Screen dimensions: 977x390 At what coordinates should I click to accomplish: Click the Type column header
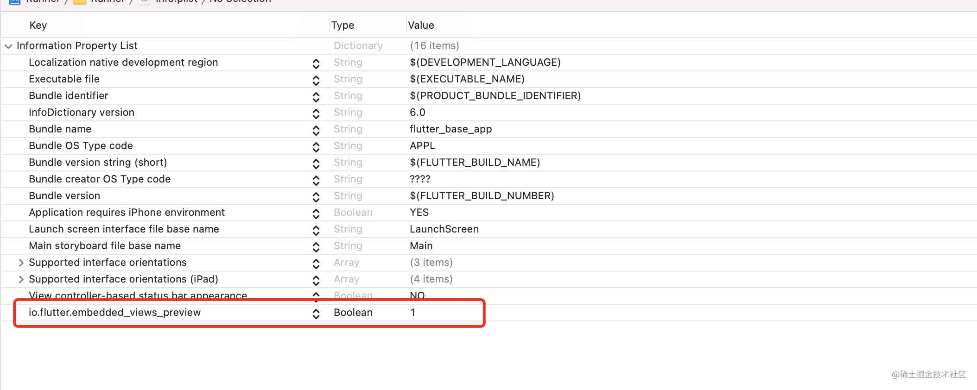pyautogui.click(x=343, y=25)
